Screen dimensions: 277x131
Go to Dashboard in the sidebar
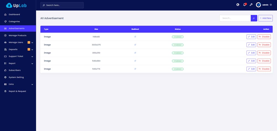click(x=18, y=14)
